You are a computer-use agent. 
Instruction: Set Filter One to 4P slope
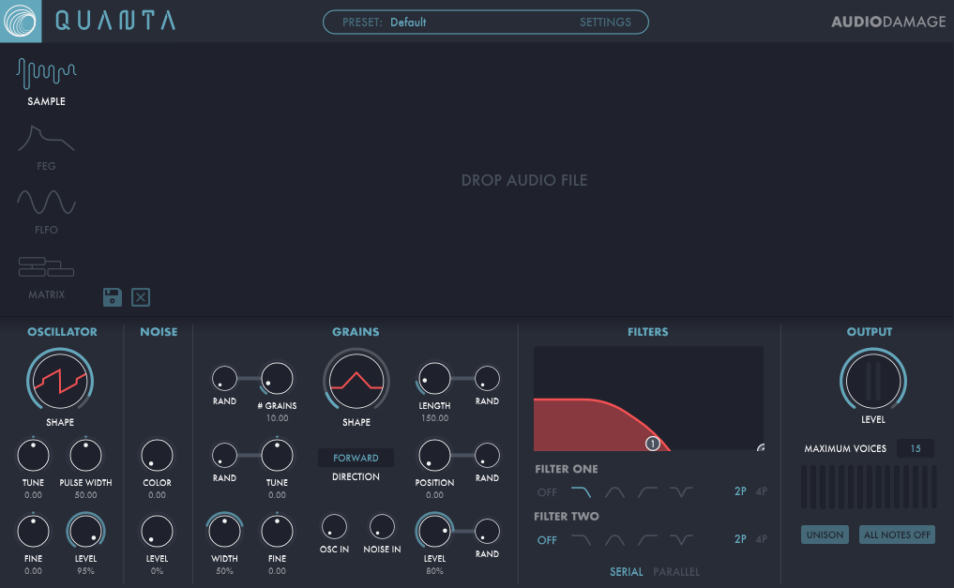761,491
